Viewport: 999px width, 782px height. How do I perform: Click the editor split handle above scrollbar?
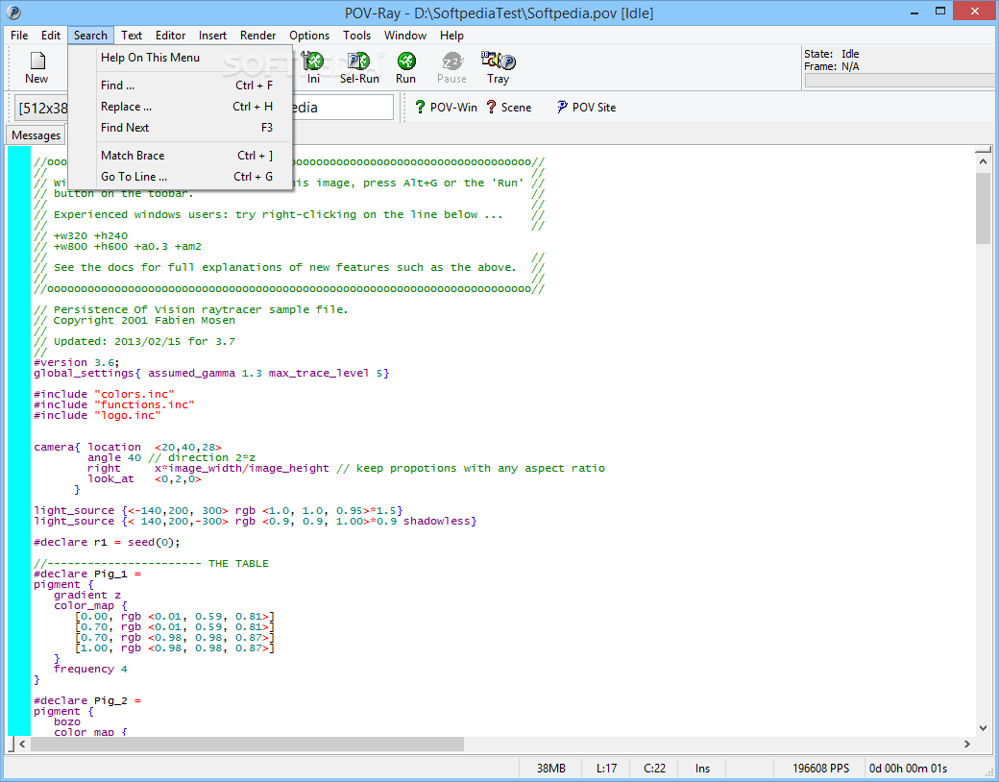(983, 150)
